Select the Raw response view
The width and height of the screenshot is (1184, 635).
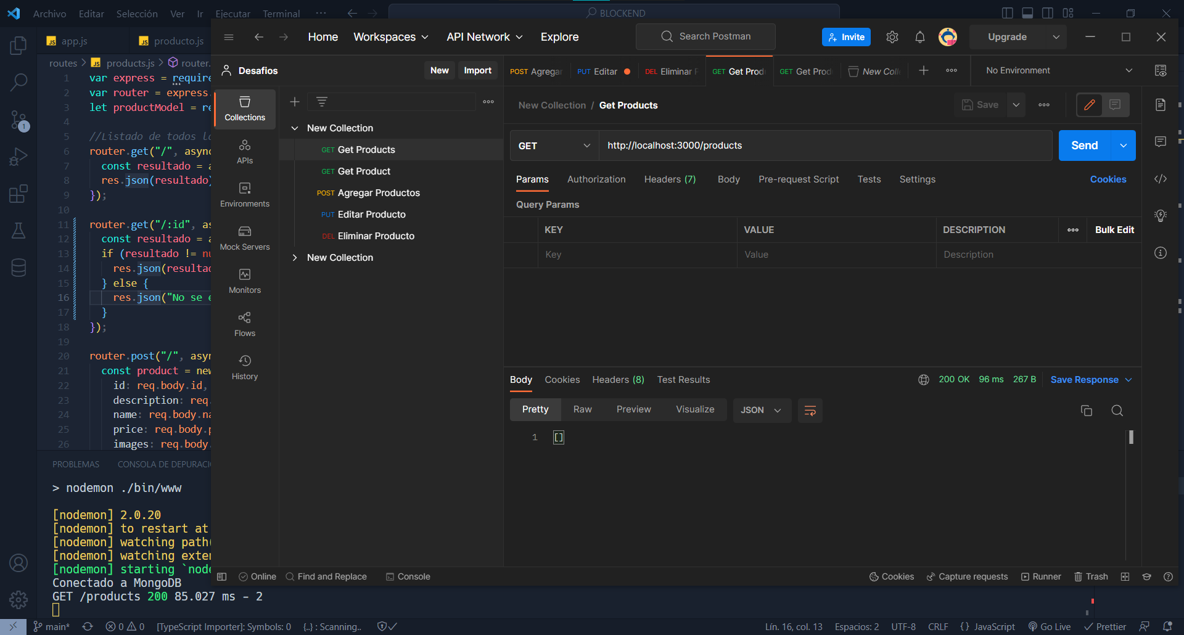(582, 409)
